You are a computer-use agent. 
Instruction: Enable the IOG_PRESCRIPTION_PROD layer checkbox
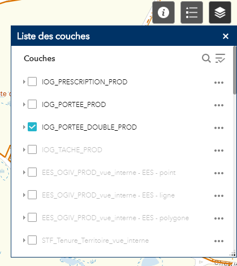point(32,81)
